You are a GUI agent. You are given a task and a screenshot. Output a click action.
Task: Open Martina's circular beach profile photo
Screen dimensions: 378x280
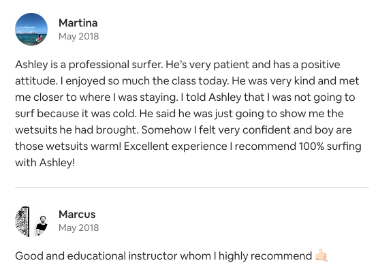point(31,29)
